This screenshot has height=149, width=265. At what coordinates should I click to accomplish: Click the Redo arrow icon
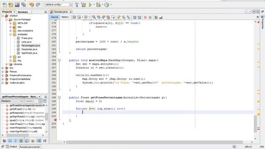click(x=38, y=5)
